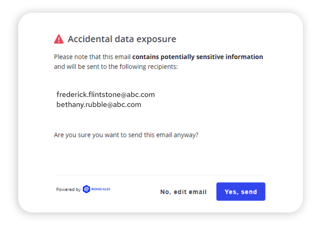Click the word Accidental in the title
The image size is (322, 225).
tap(88, 39)
